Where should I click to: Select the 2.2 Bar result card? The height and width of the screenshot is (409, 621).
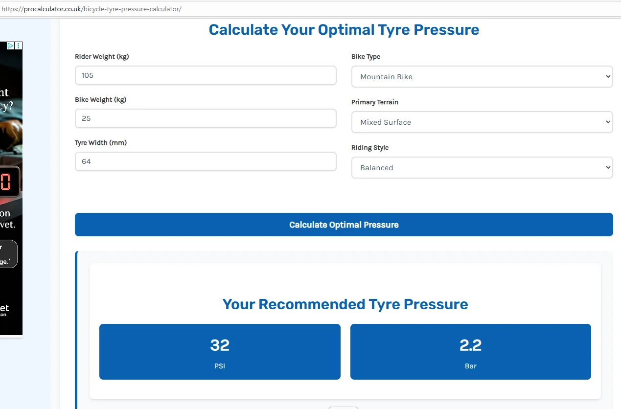click(x=471, y=352)
